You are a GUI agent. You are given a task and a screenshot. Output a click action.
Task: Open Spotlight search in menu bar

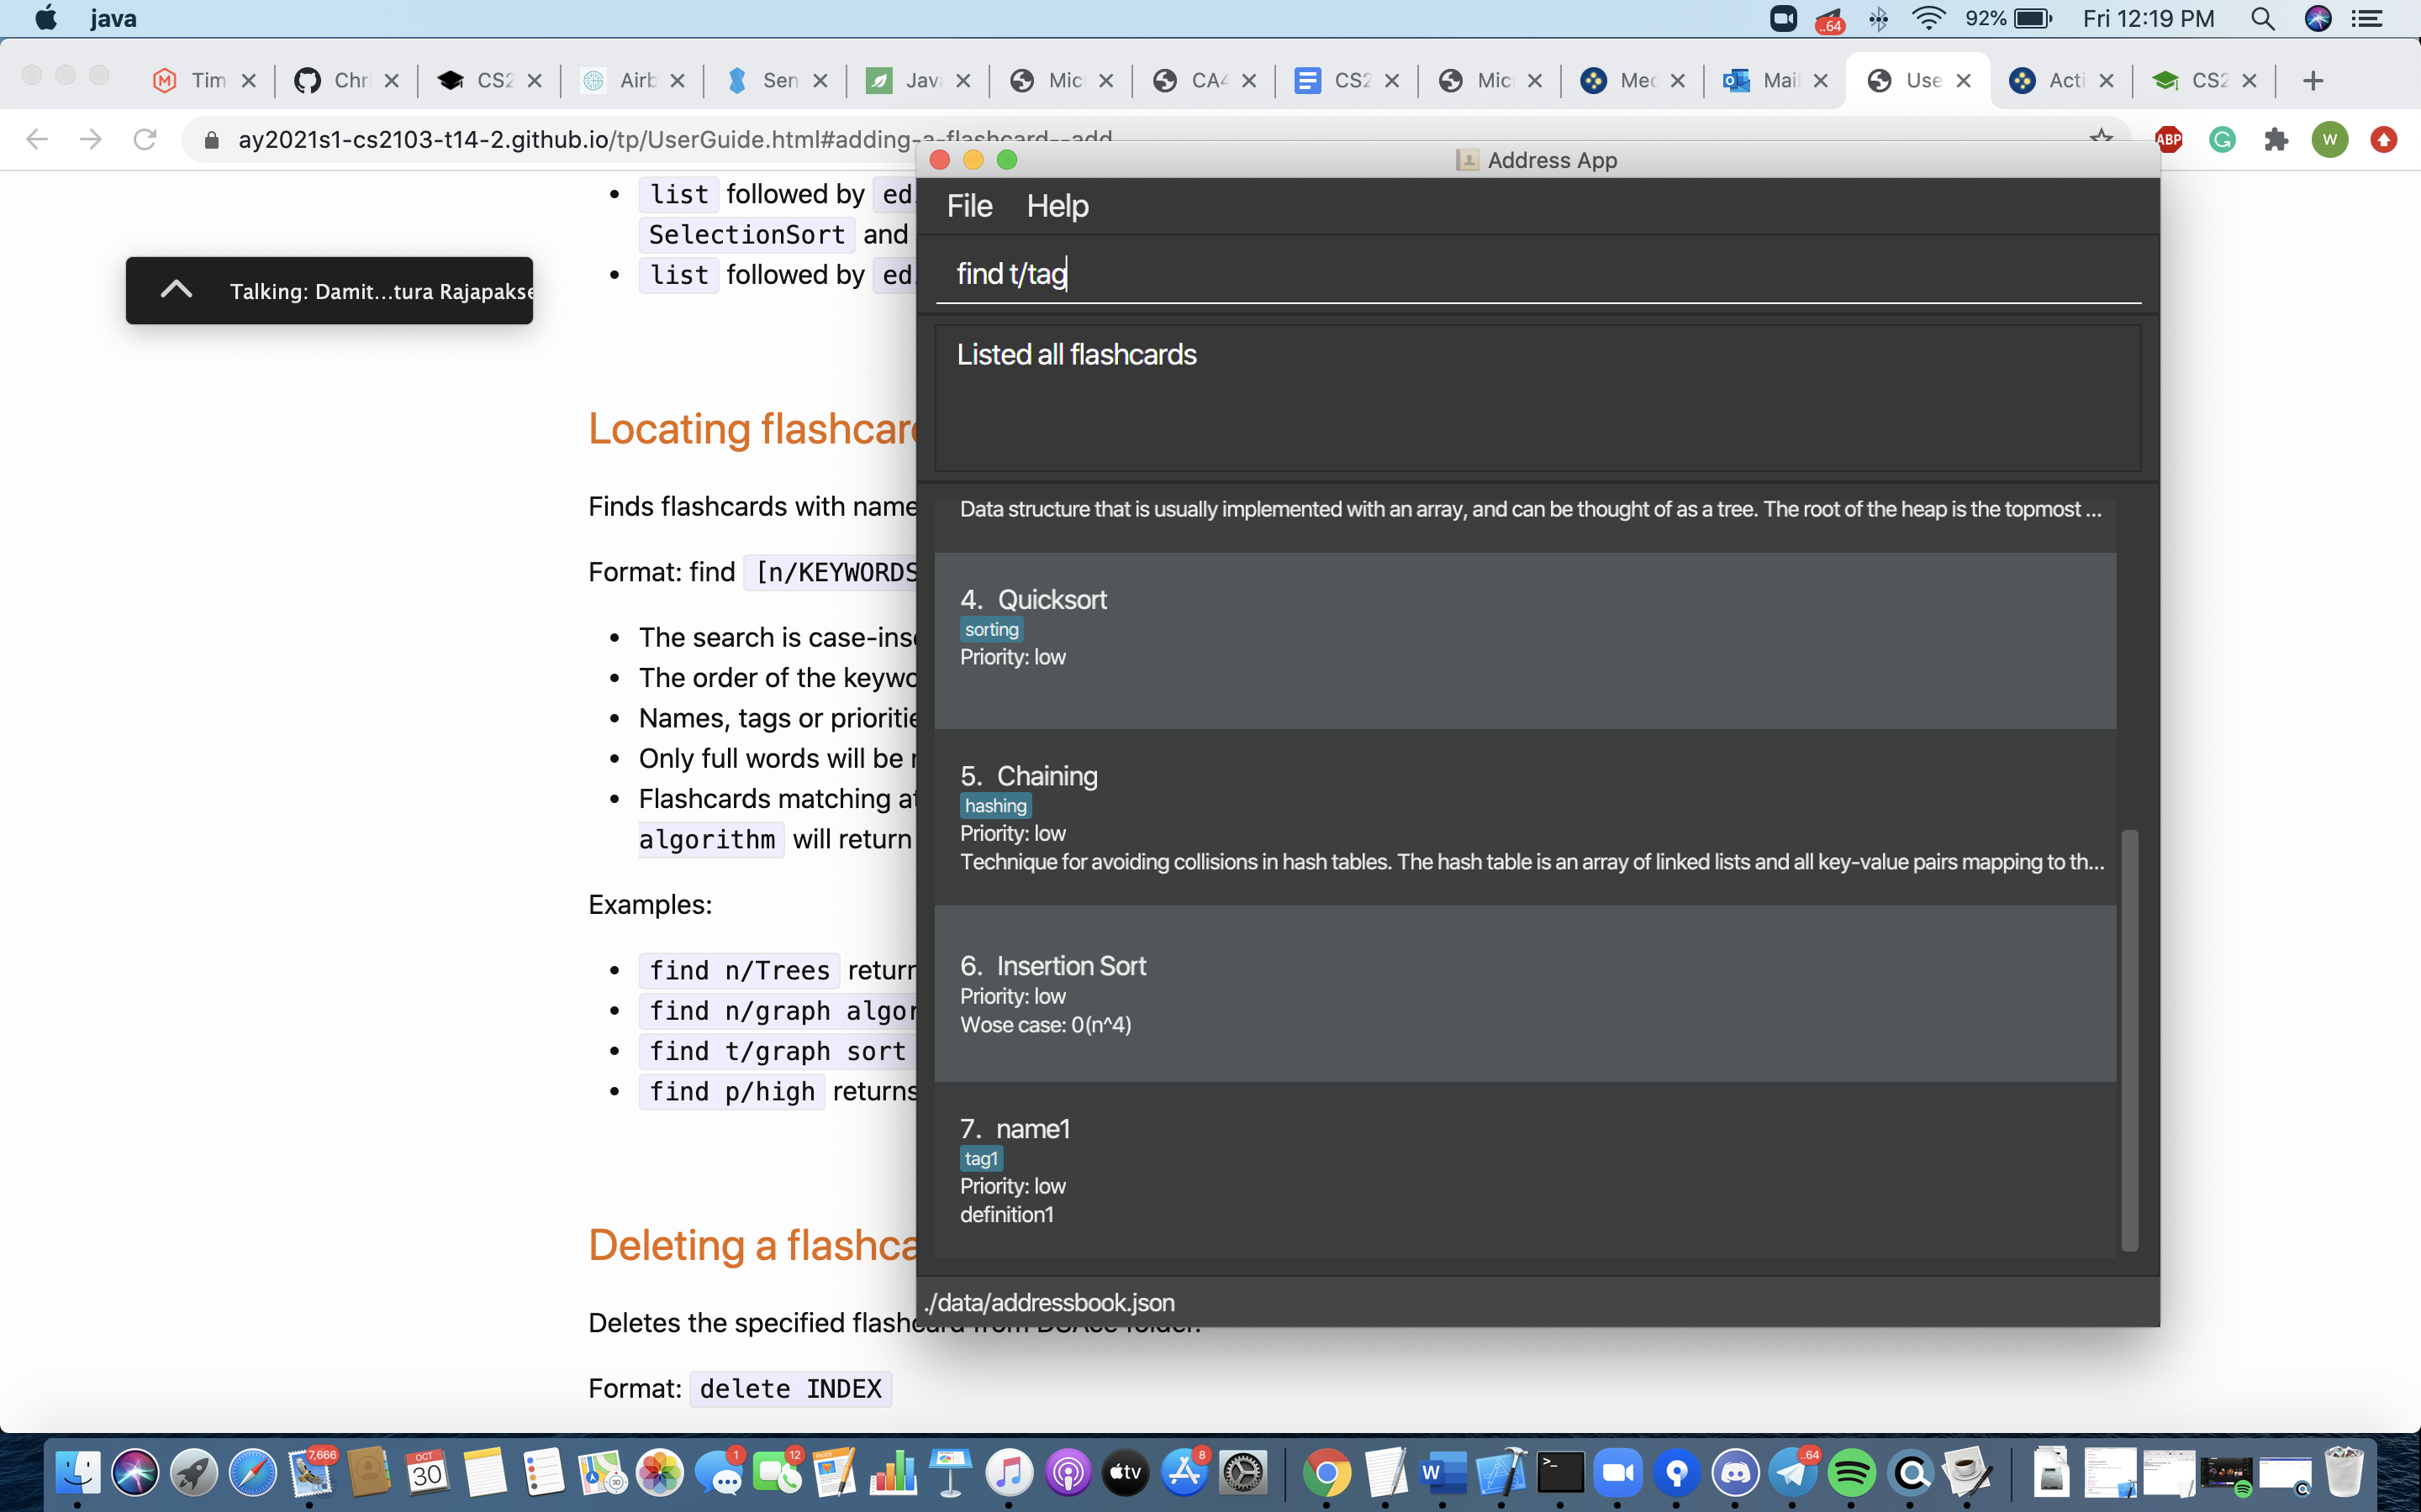(2262, 19)
